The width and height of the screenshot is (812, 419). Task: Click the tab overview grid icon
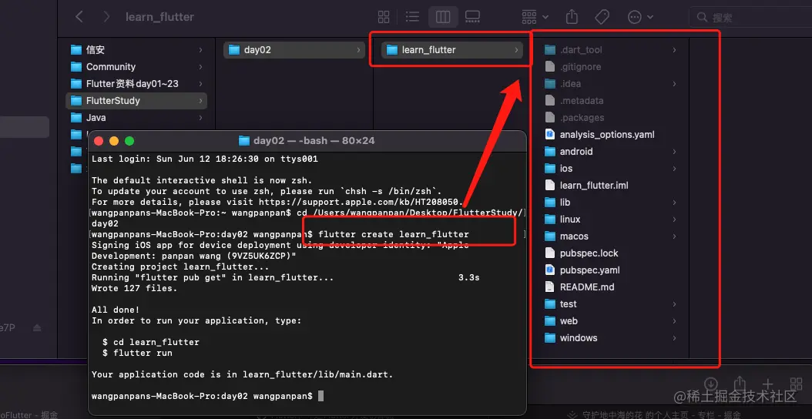[x=796, y=384]
